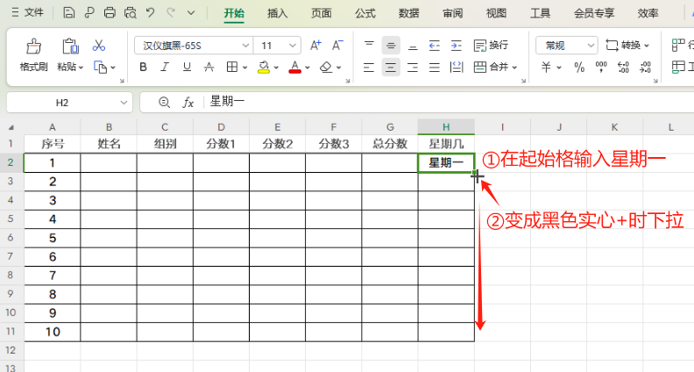Switch to the 插入 tab
The image size is (694, 372).
click(278, 13)
